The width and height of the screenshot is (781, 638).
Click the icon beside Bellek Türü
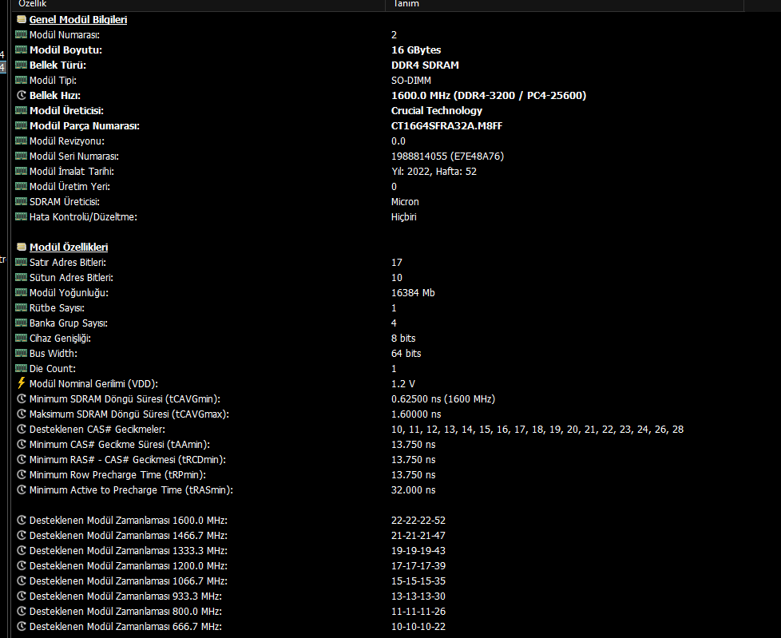[21, 65]
